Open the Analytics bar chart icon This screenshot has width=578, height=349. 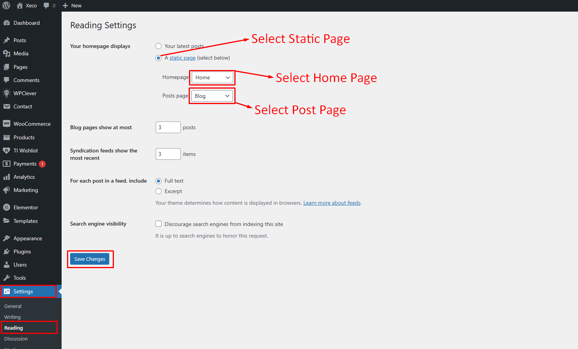point(7,177)
